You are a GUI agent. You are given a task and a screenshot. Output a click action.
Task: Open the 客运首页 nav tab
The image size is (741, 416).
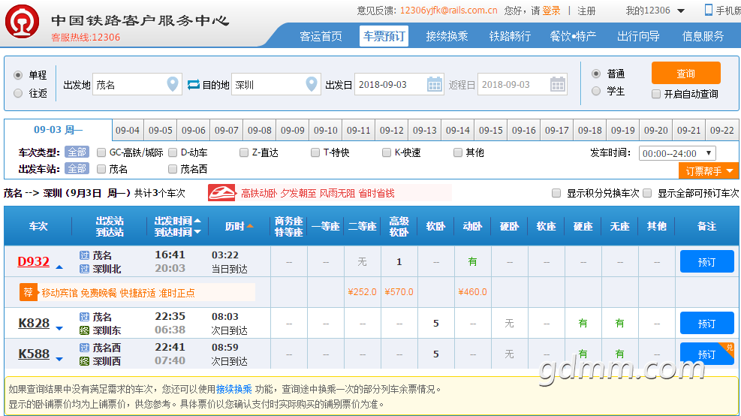[321, 36]
